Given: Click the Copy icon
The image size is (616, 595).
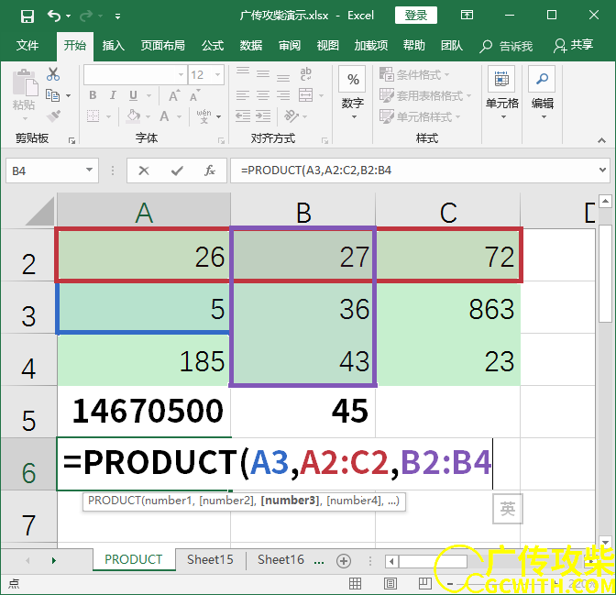Looking at the screenshot, I should click(52, 95).
